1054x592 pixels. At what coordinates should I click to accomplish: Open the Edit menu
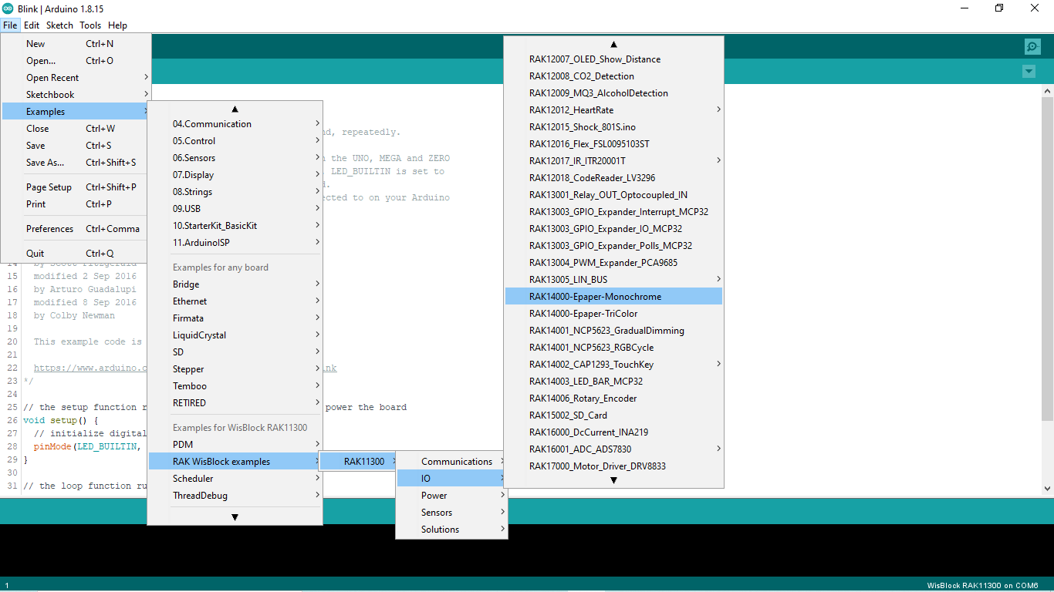(32, 25)
